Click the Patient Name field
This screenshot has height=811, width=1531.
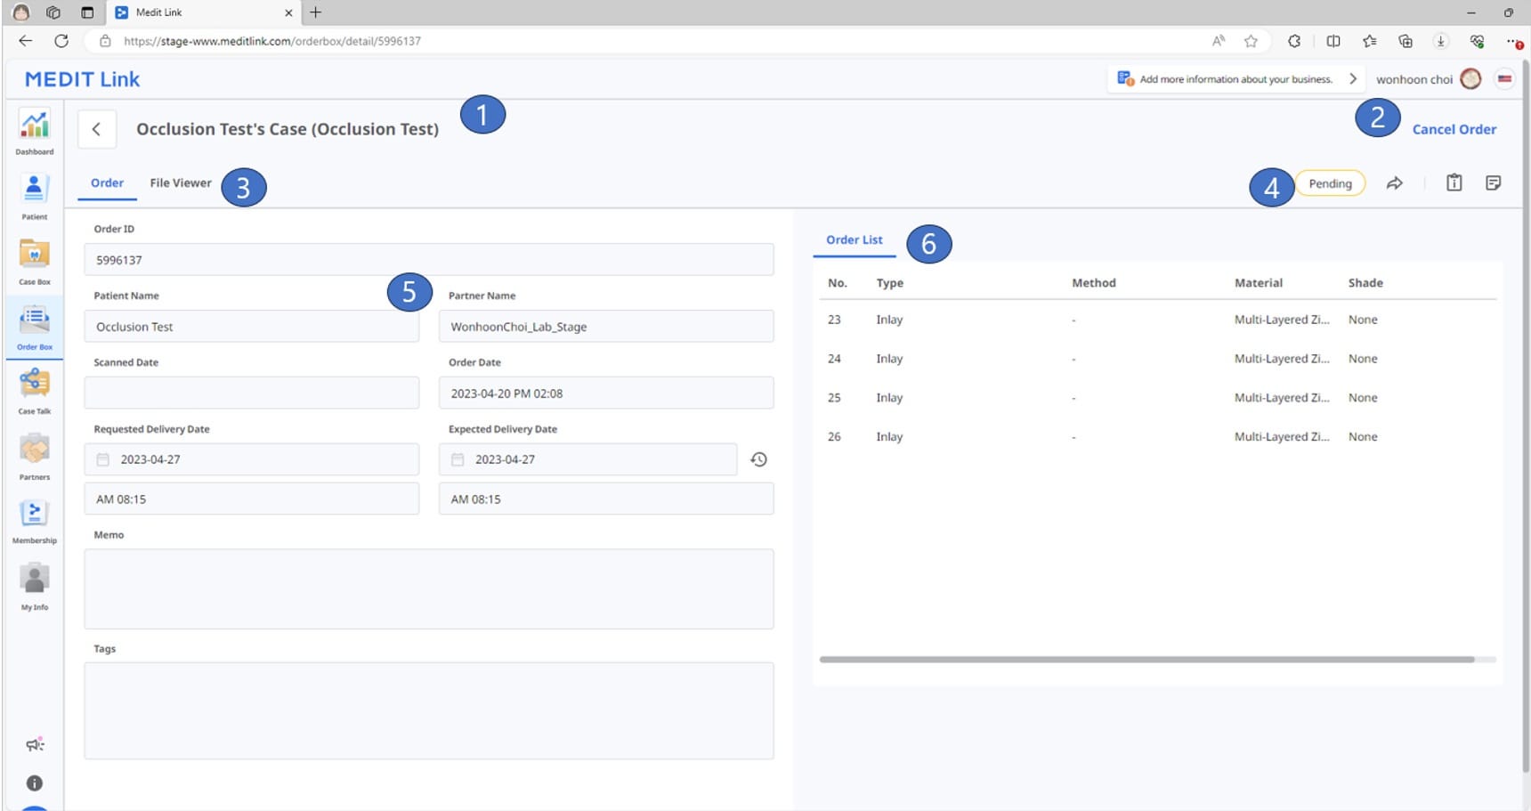pyautogui.click(x=252, y=327)
